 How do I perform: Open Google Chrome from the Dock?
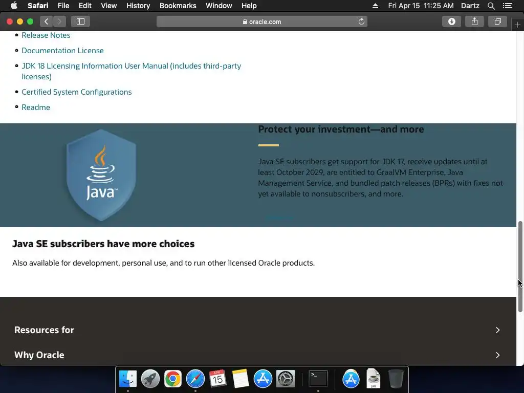(173, 379)
